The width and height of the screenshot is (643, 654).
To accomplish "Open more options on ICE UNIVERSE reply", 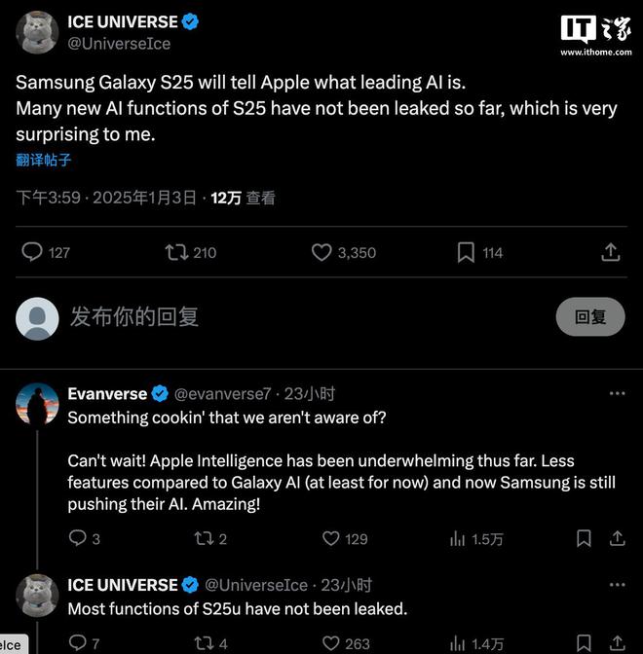I will (617, 585).
